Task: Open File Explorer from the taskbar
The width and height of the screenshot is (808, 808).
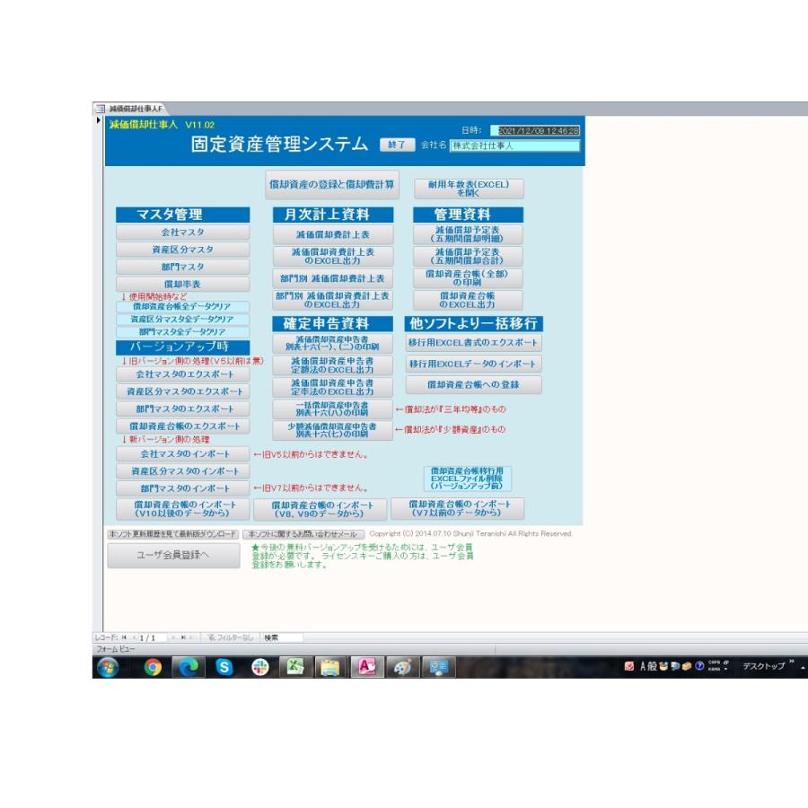Action: click(330, 666)
